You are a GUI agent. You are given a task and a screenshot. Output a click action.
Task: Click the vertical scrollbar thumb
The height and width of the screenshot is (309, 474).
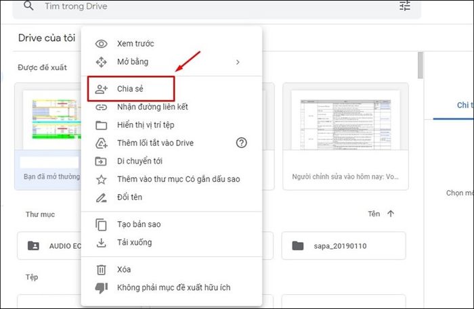pos(421,65)
